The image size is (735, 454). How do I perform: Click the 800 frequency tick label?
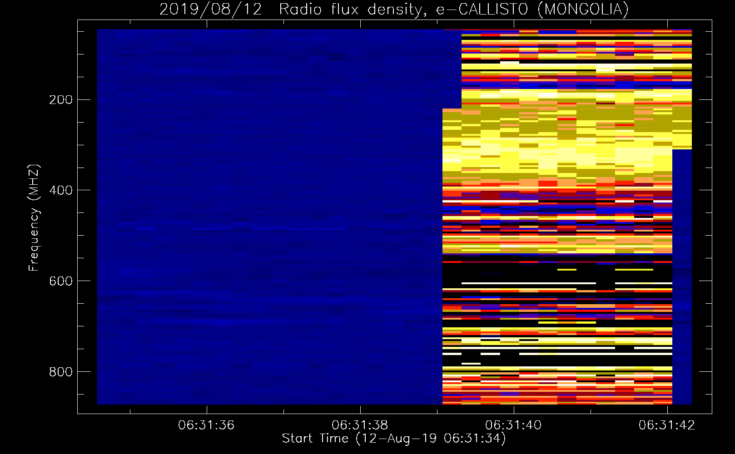pyautogui.click(x=61, y=372)
